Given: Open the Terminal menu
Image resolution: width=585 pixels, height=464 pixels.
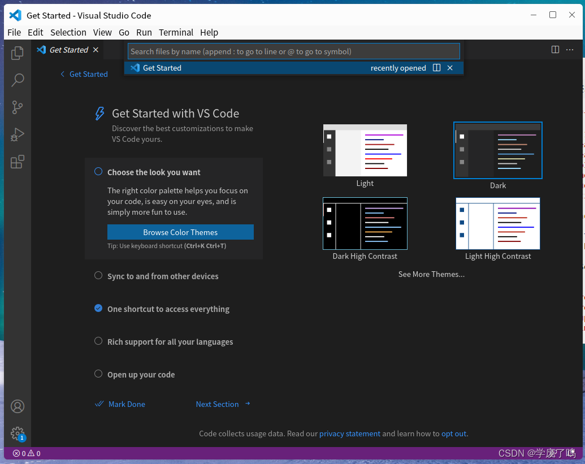Looking at the screenshot, I should [176, 32].
